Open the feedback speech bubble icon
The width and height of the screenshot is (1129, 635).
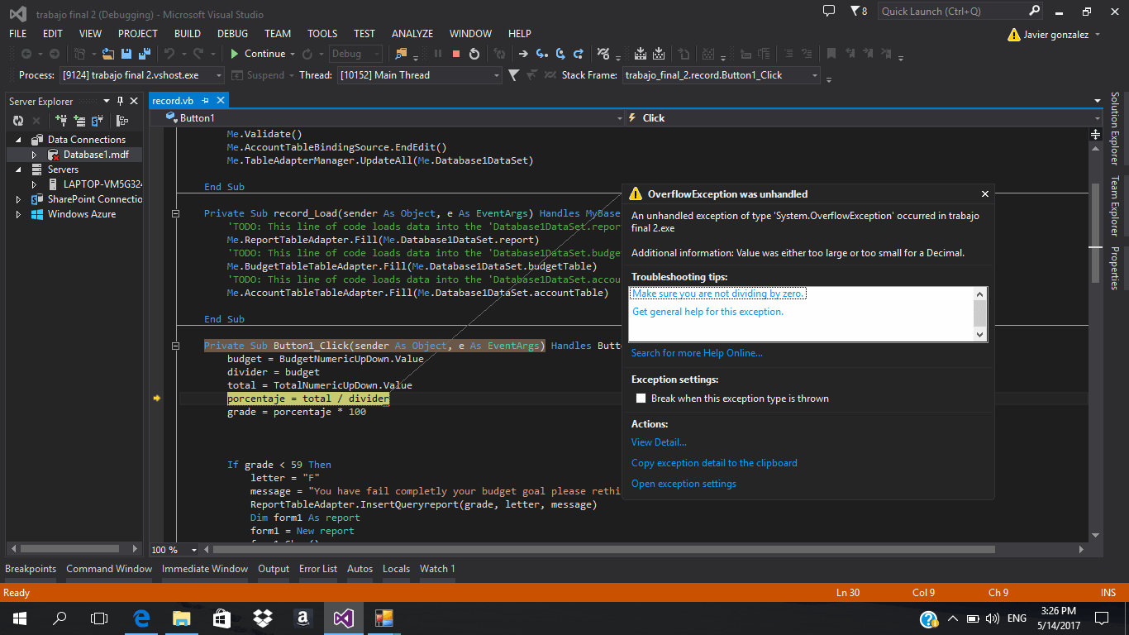829,11
